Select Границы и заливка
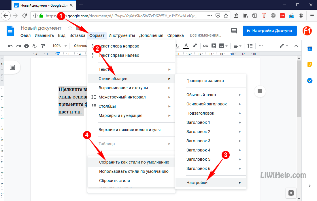Screen dimensions: 317x201 pyautogui.click(x=211, y=81)
